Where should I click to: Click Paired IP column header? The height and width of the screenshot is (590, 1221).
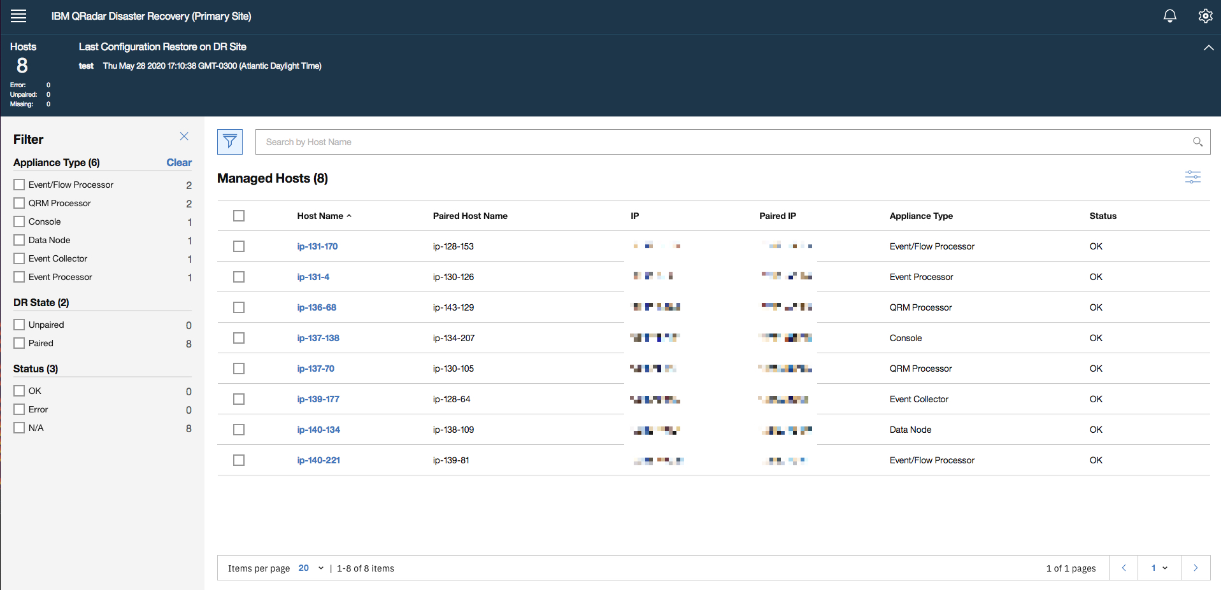pos(778,216)
